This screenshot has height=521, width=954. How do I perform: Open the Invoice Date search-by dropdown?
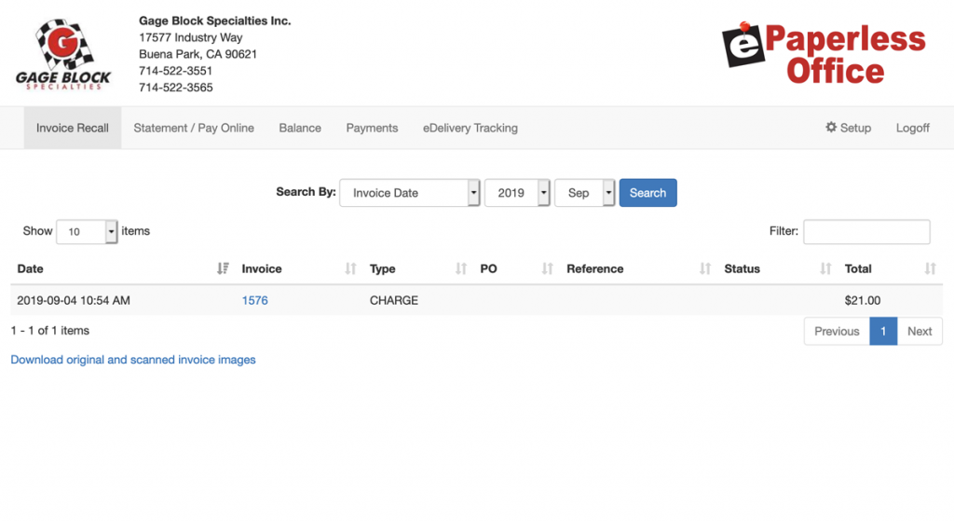410,193
